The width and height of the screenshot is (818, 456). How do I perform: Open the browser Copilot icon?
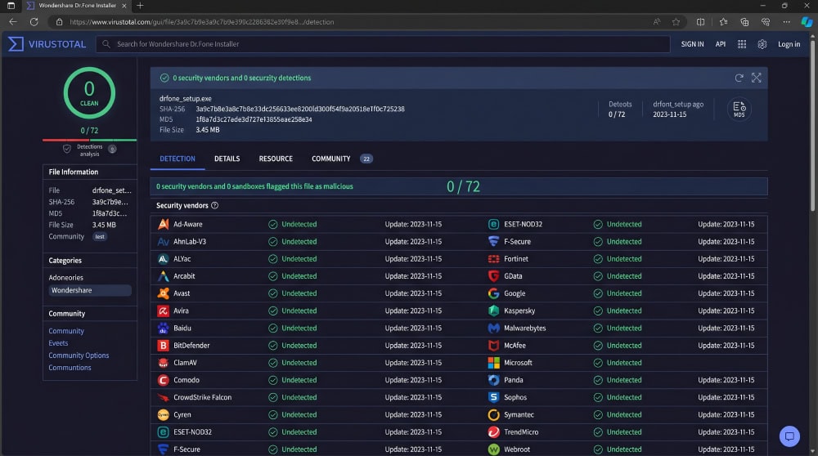coord(807,22)
